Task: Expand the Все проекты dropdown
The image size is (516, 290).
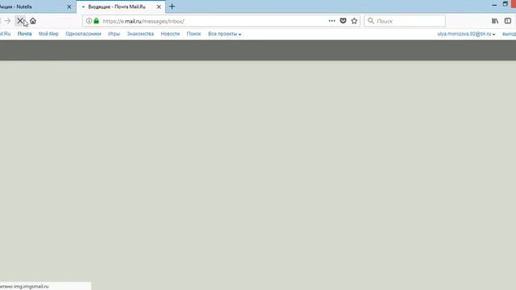Action: pyautogui.click(x=224, y=34)
